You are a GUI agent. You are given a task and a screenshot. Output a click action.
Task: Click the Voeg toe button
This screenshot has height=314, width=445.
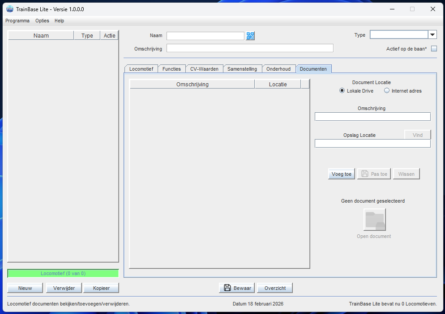[x=342, y=174]
